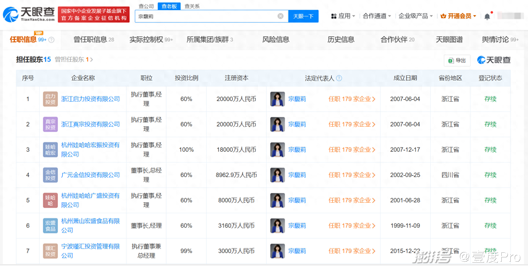Switch to the 查公司 search tab

pyautogui.click(x=146, y=6)
